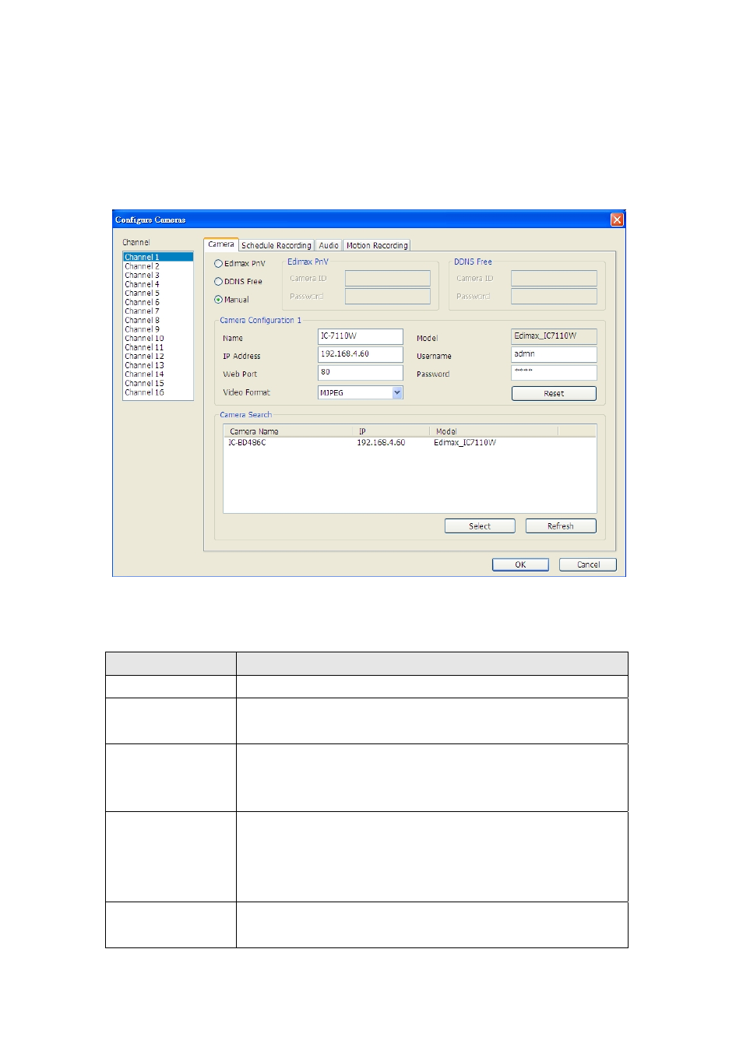Select Channel 2 in the channel list

[x=158, y=266]
